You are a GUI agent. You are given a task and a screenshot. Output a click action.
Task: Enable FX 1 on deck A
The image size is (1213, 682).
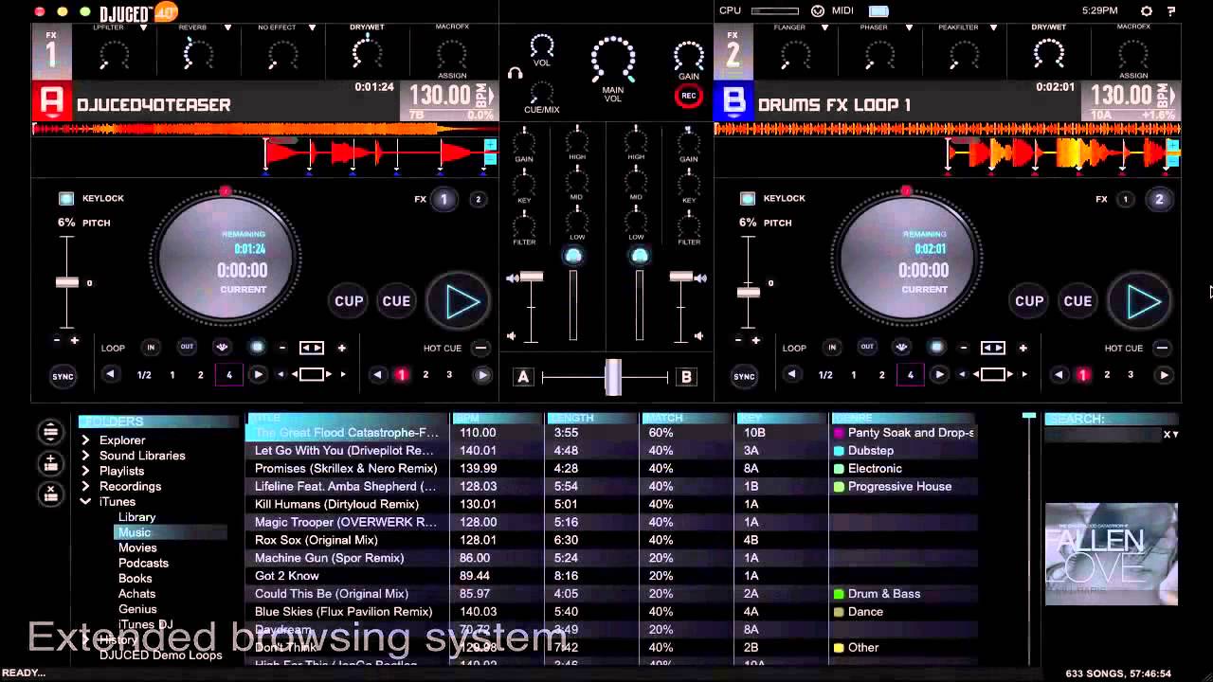click(443, 199)
